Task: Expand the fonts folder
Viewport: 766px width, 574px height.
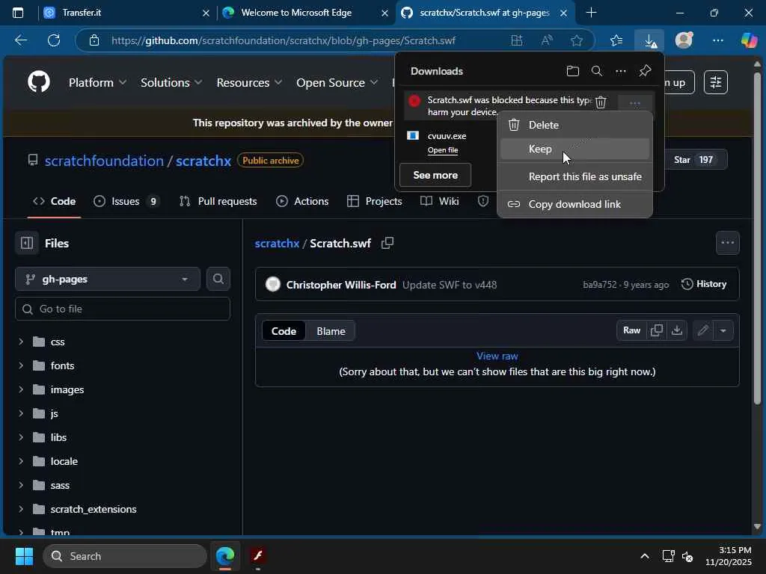Action: (x=21, y=365)
